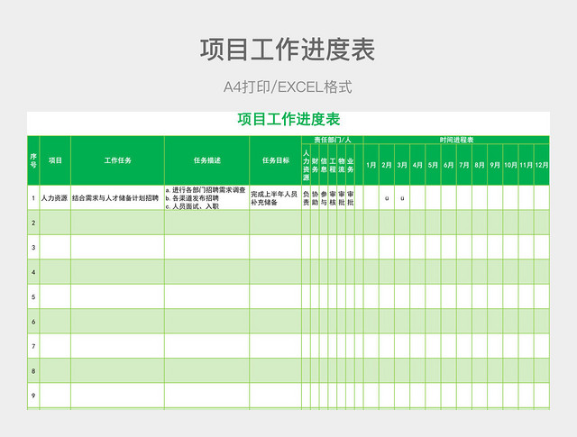Click the 6月 month header

pos(449,165)
